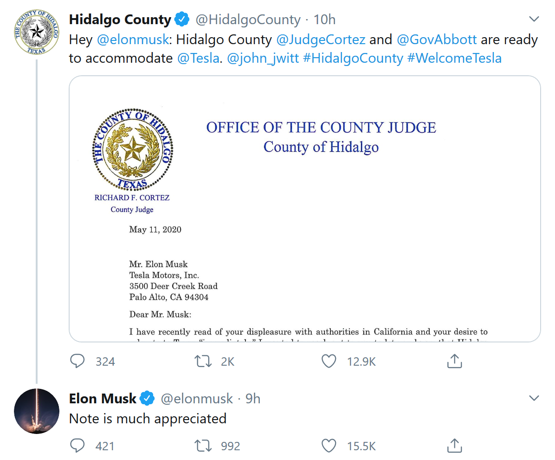Screen dimensions: 555x460
Task: Open Elon Musk's rocket profile picture
Action: click(x=37, y=411)
